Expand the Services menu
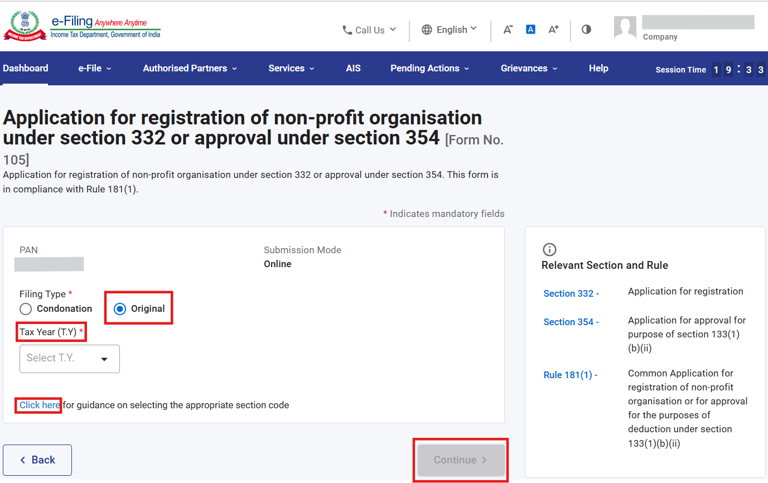Viewport: 768px width, 483px height. coord(292,68)
